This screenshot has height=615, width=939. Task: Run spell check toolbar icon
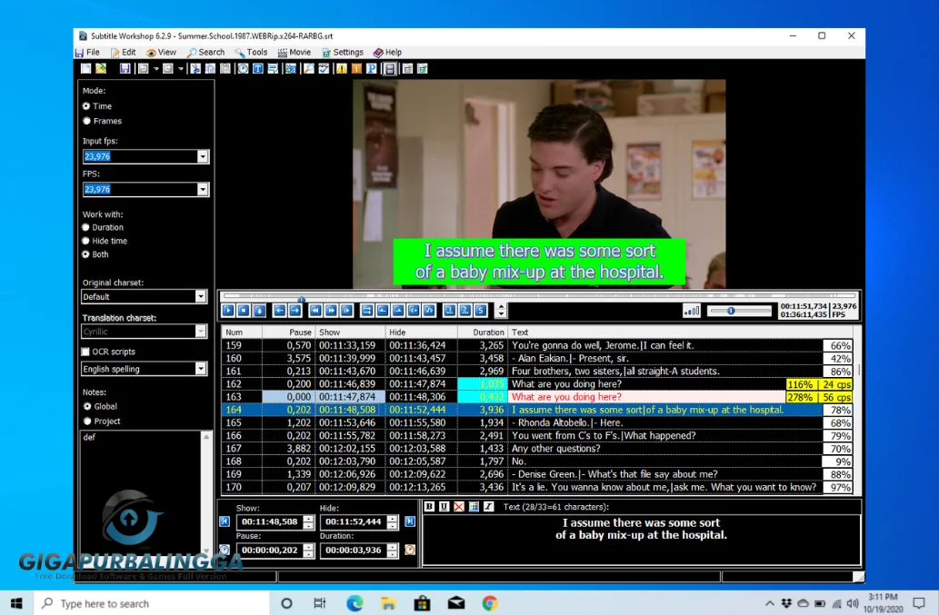[x=324, y=69]
